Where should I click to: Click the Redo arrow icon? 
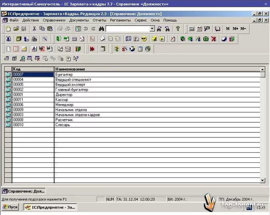coord(94,29)
